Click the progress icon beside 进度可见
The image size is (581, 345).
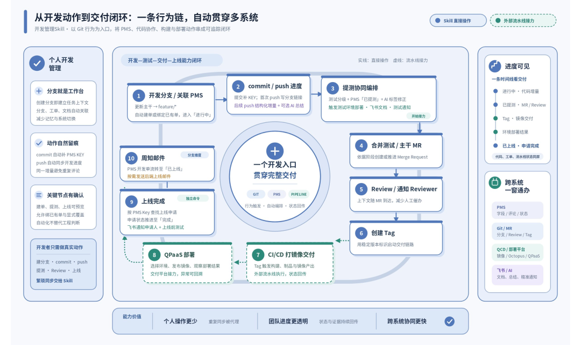(495, 66)
